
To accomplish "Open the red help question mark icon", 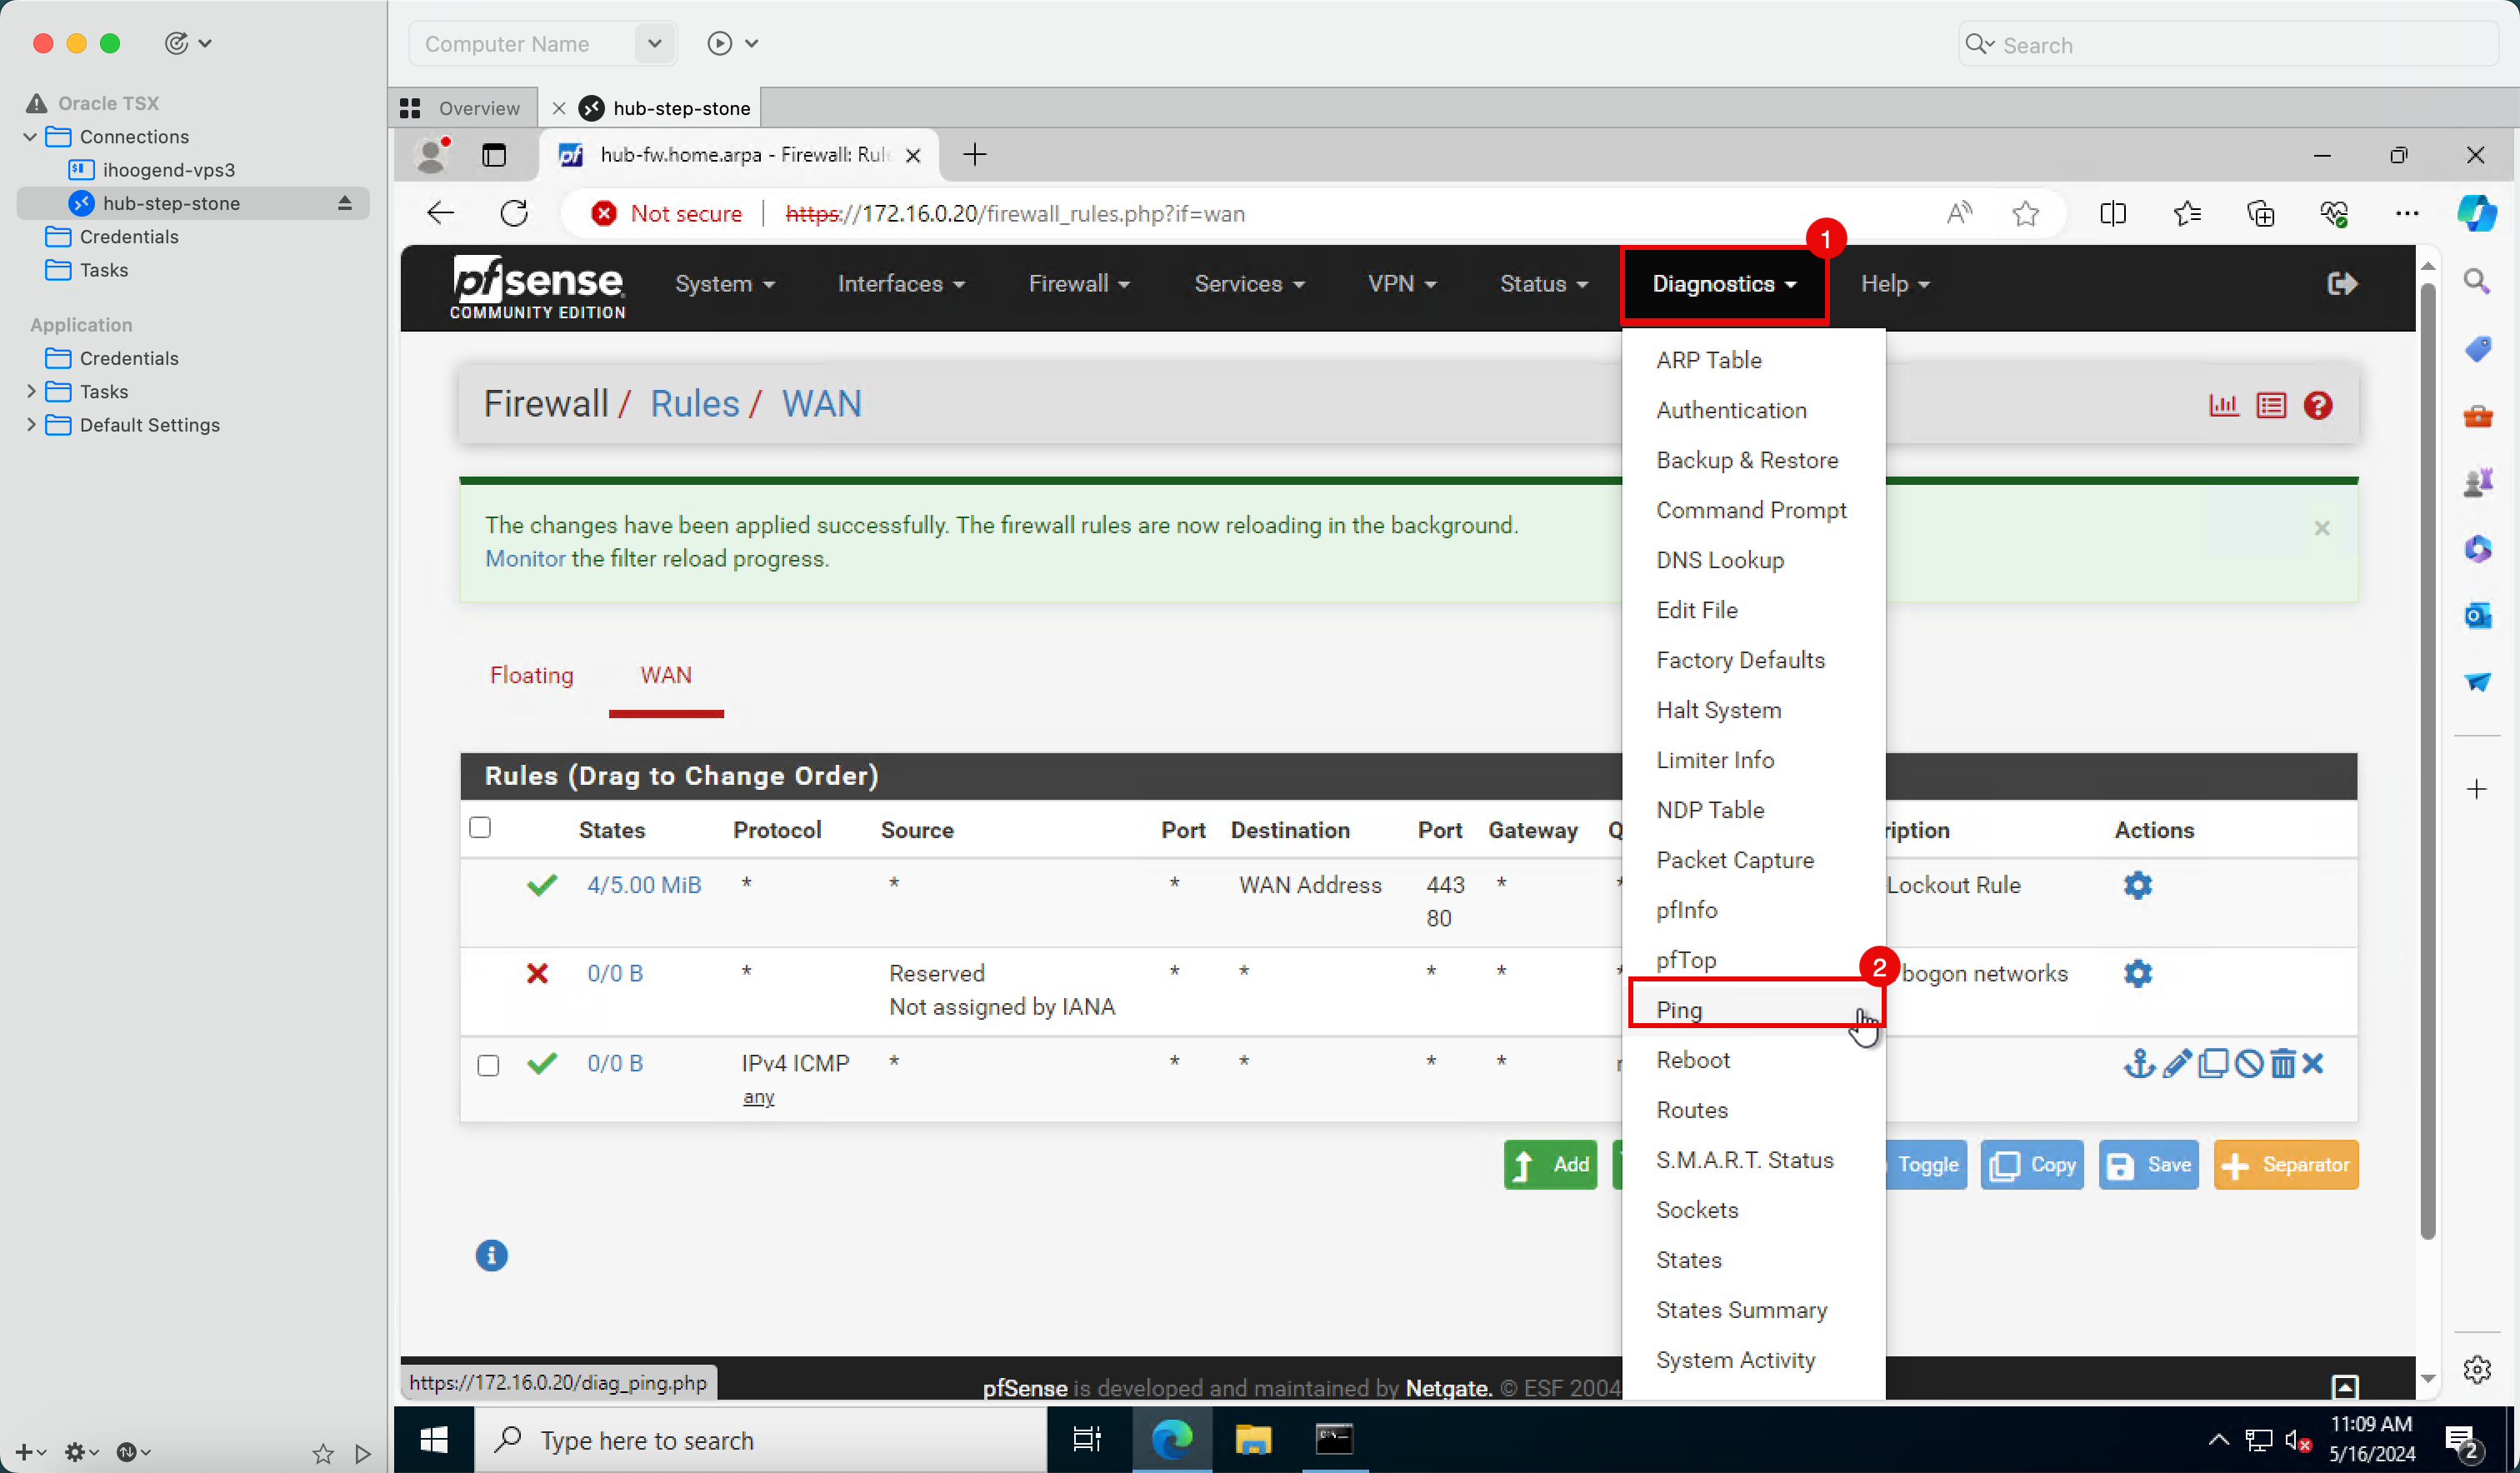I will tap(2317, 406).
